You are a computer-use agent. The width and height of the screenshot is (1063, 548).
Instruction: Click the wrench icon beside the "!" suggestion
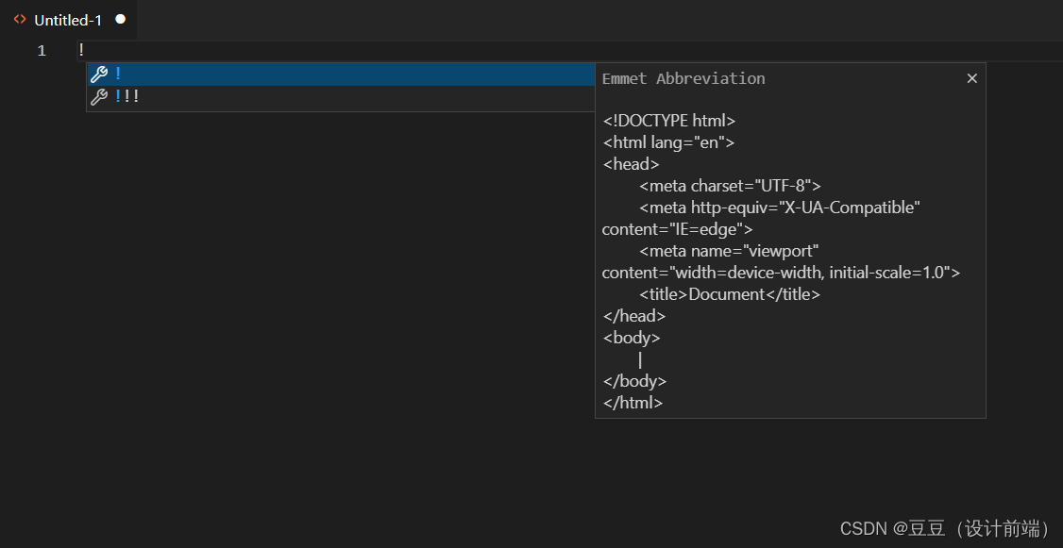[x=100, y=74]
